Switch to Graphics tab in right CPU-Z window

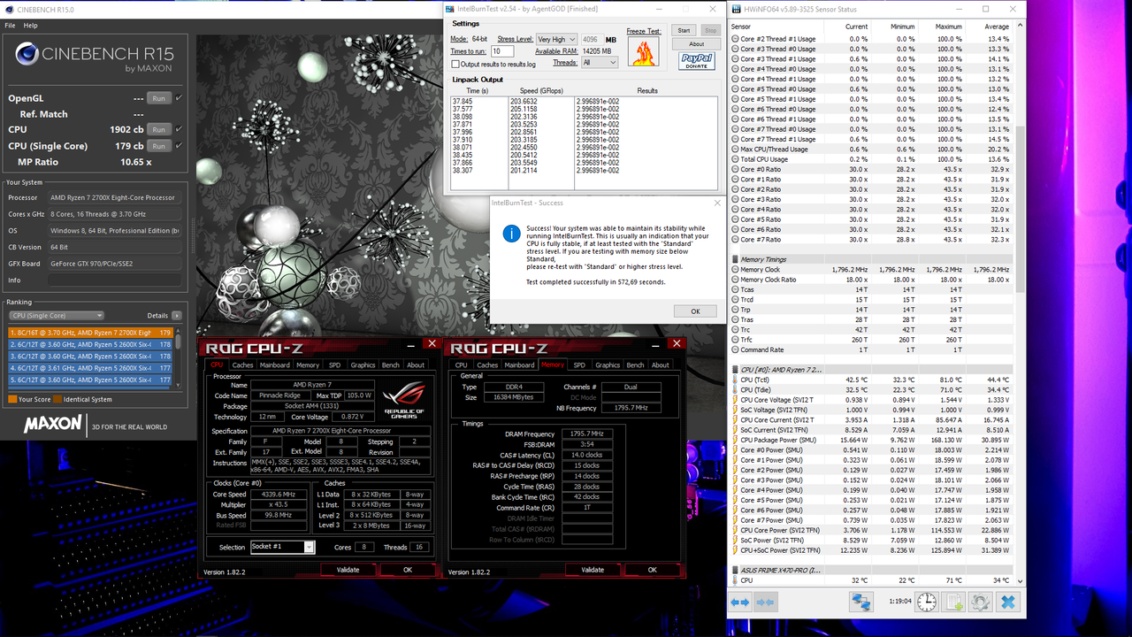point(608,365)
